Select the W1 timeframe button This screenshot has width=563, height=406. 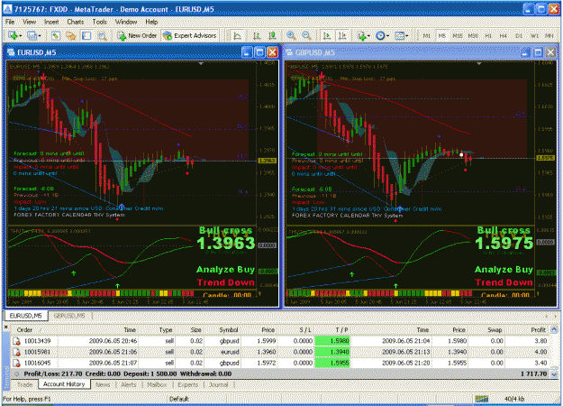pos(534,36)
